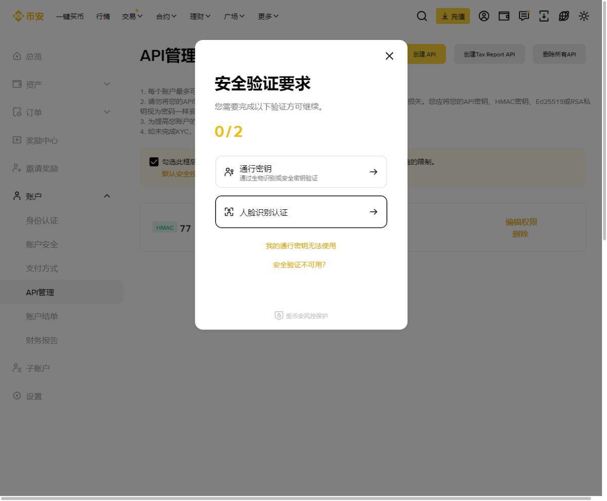Choose 通行密钥 biometric verification option
Image resolution: width=607 pixels, height=501 pixels.
(x=301, y=172)
